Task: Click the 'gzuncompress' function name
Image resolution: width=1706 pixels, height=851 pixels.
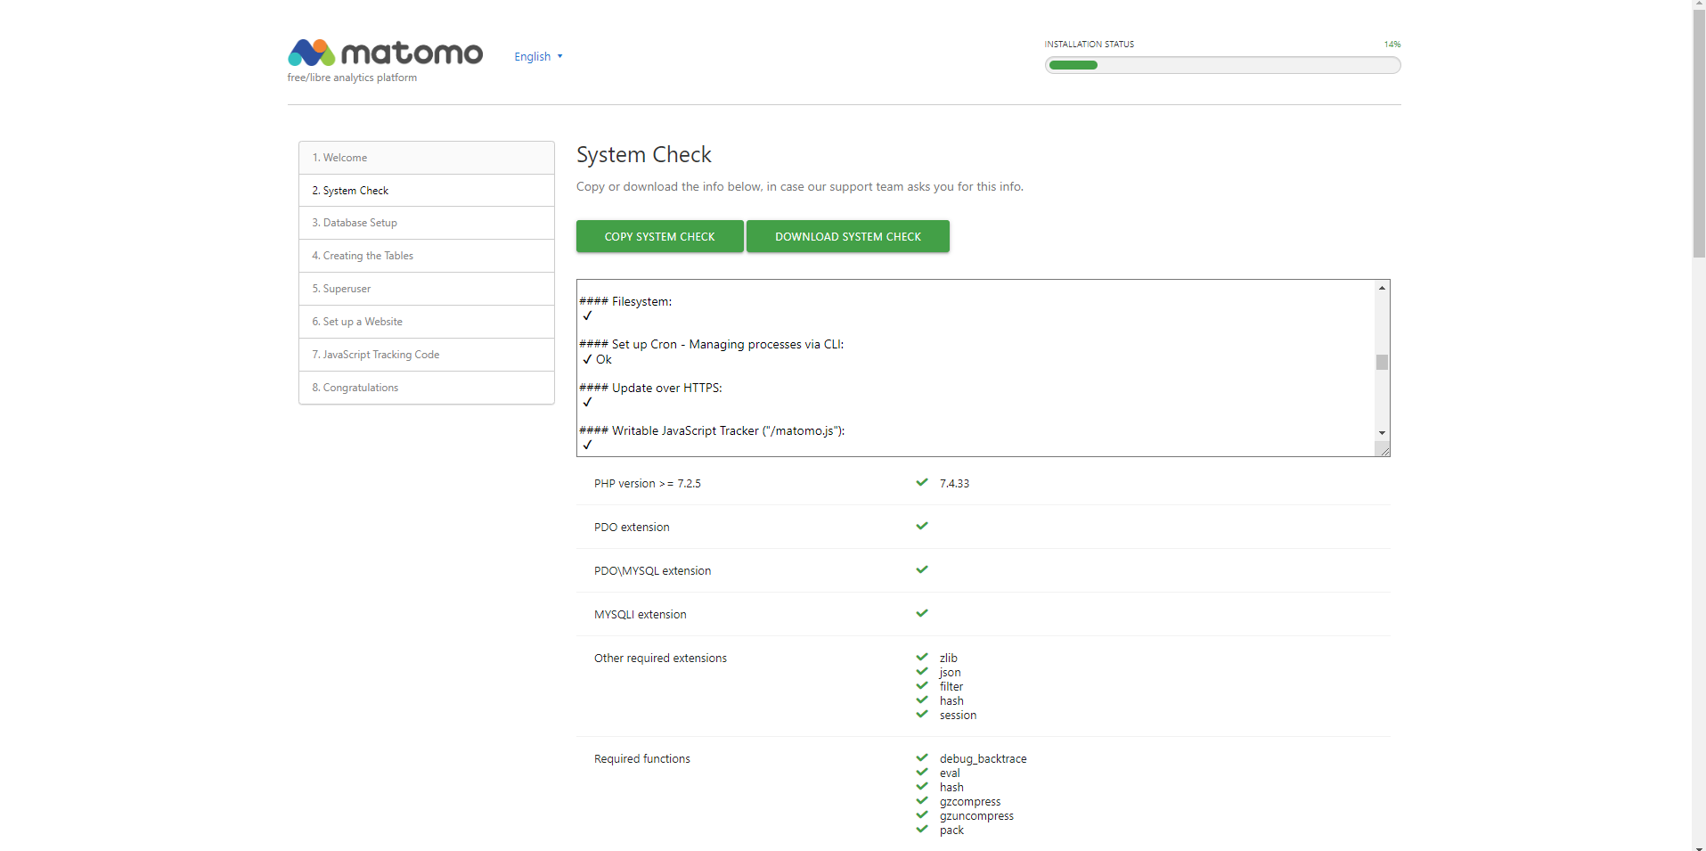Action: tap(976, 816)
